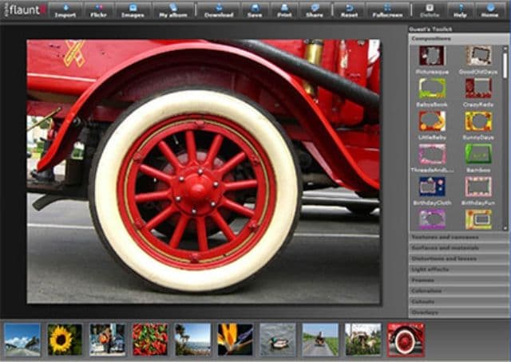511x362 pixels.
Task: Click the Print toolbar icon
Action: click(284, 10)
